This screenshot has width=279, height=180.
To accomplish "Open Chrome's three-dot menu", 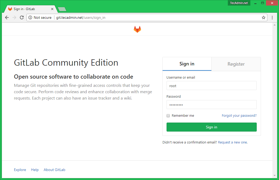I will point(272,17).
